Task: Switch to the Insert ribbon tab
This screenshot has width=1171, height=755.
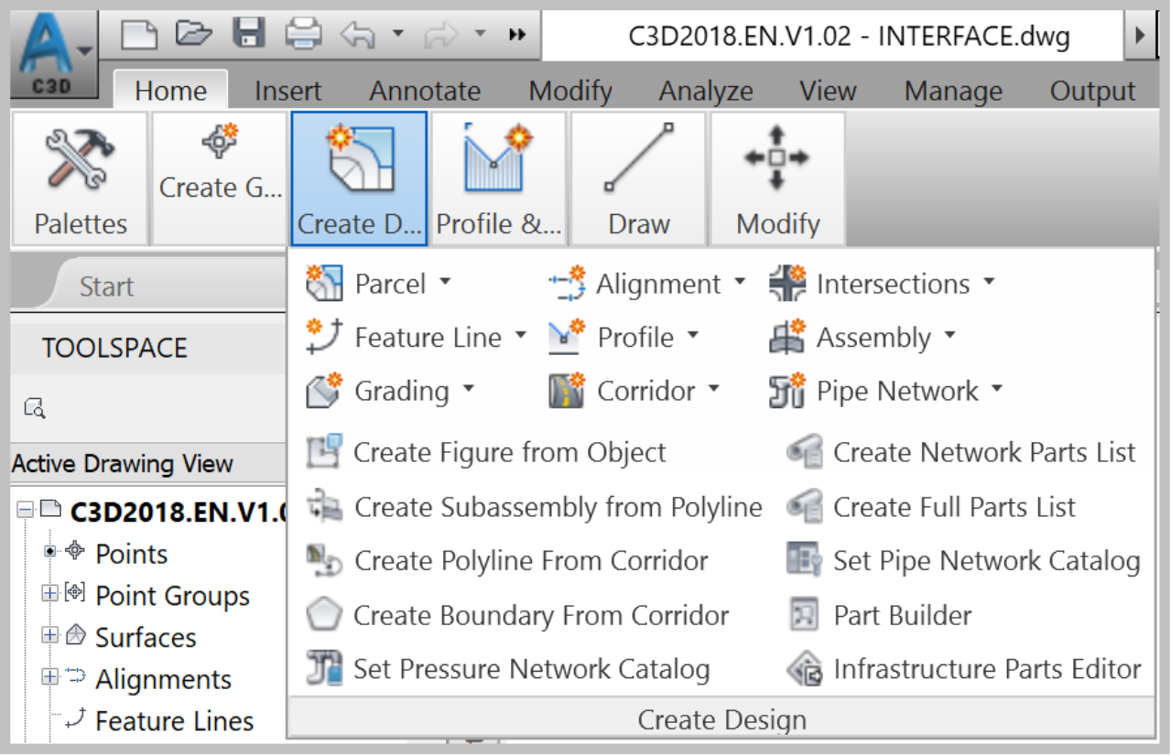Action: coord(287,91)
